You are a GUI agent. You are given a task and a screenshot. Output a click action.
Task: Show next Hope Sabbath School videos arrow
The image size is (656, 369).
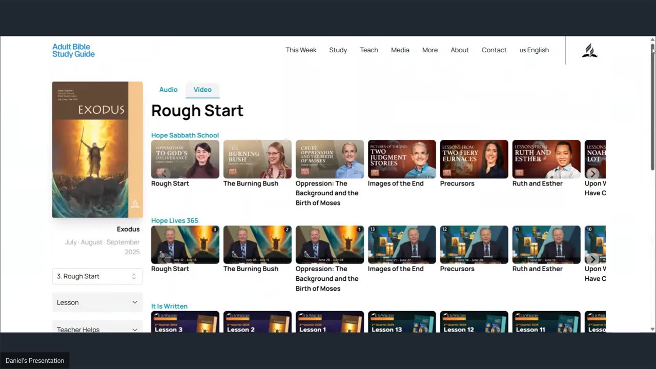point(593,173)
